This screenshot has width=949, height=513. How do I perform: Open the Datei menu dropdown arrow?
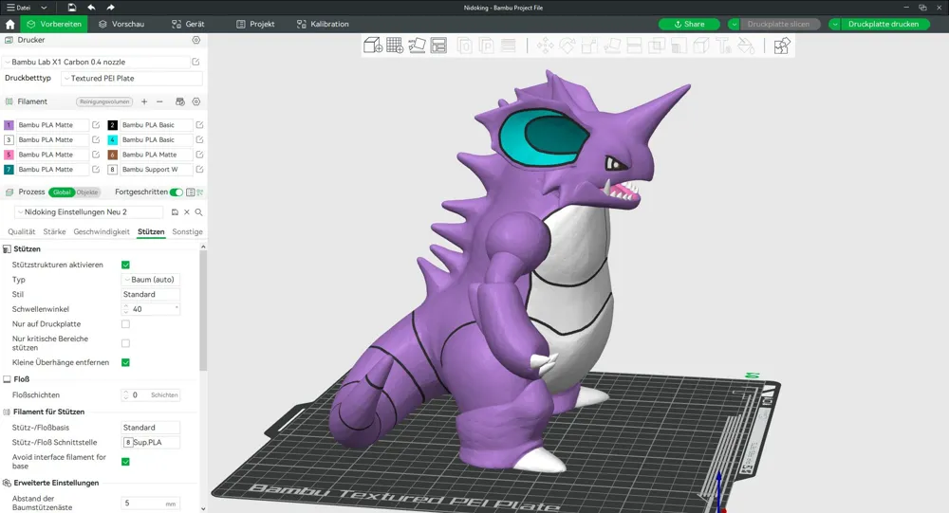click(x=44, y=8)
